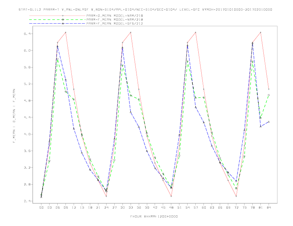The image size is (293, 226).
Task: Click x-axis hour label 84
Action: pyautogui.click(x=269, y=208)
